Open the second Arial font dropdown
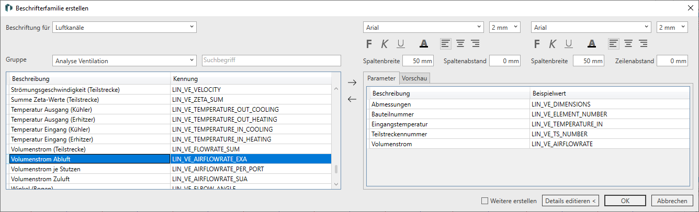Image resolution: width=699 pixels, height=212 pixels. [x=591, y=27]
